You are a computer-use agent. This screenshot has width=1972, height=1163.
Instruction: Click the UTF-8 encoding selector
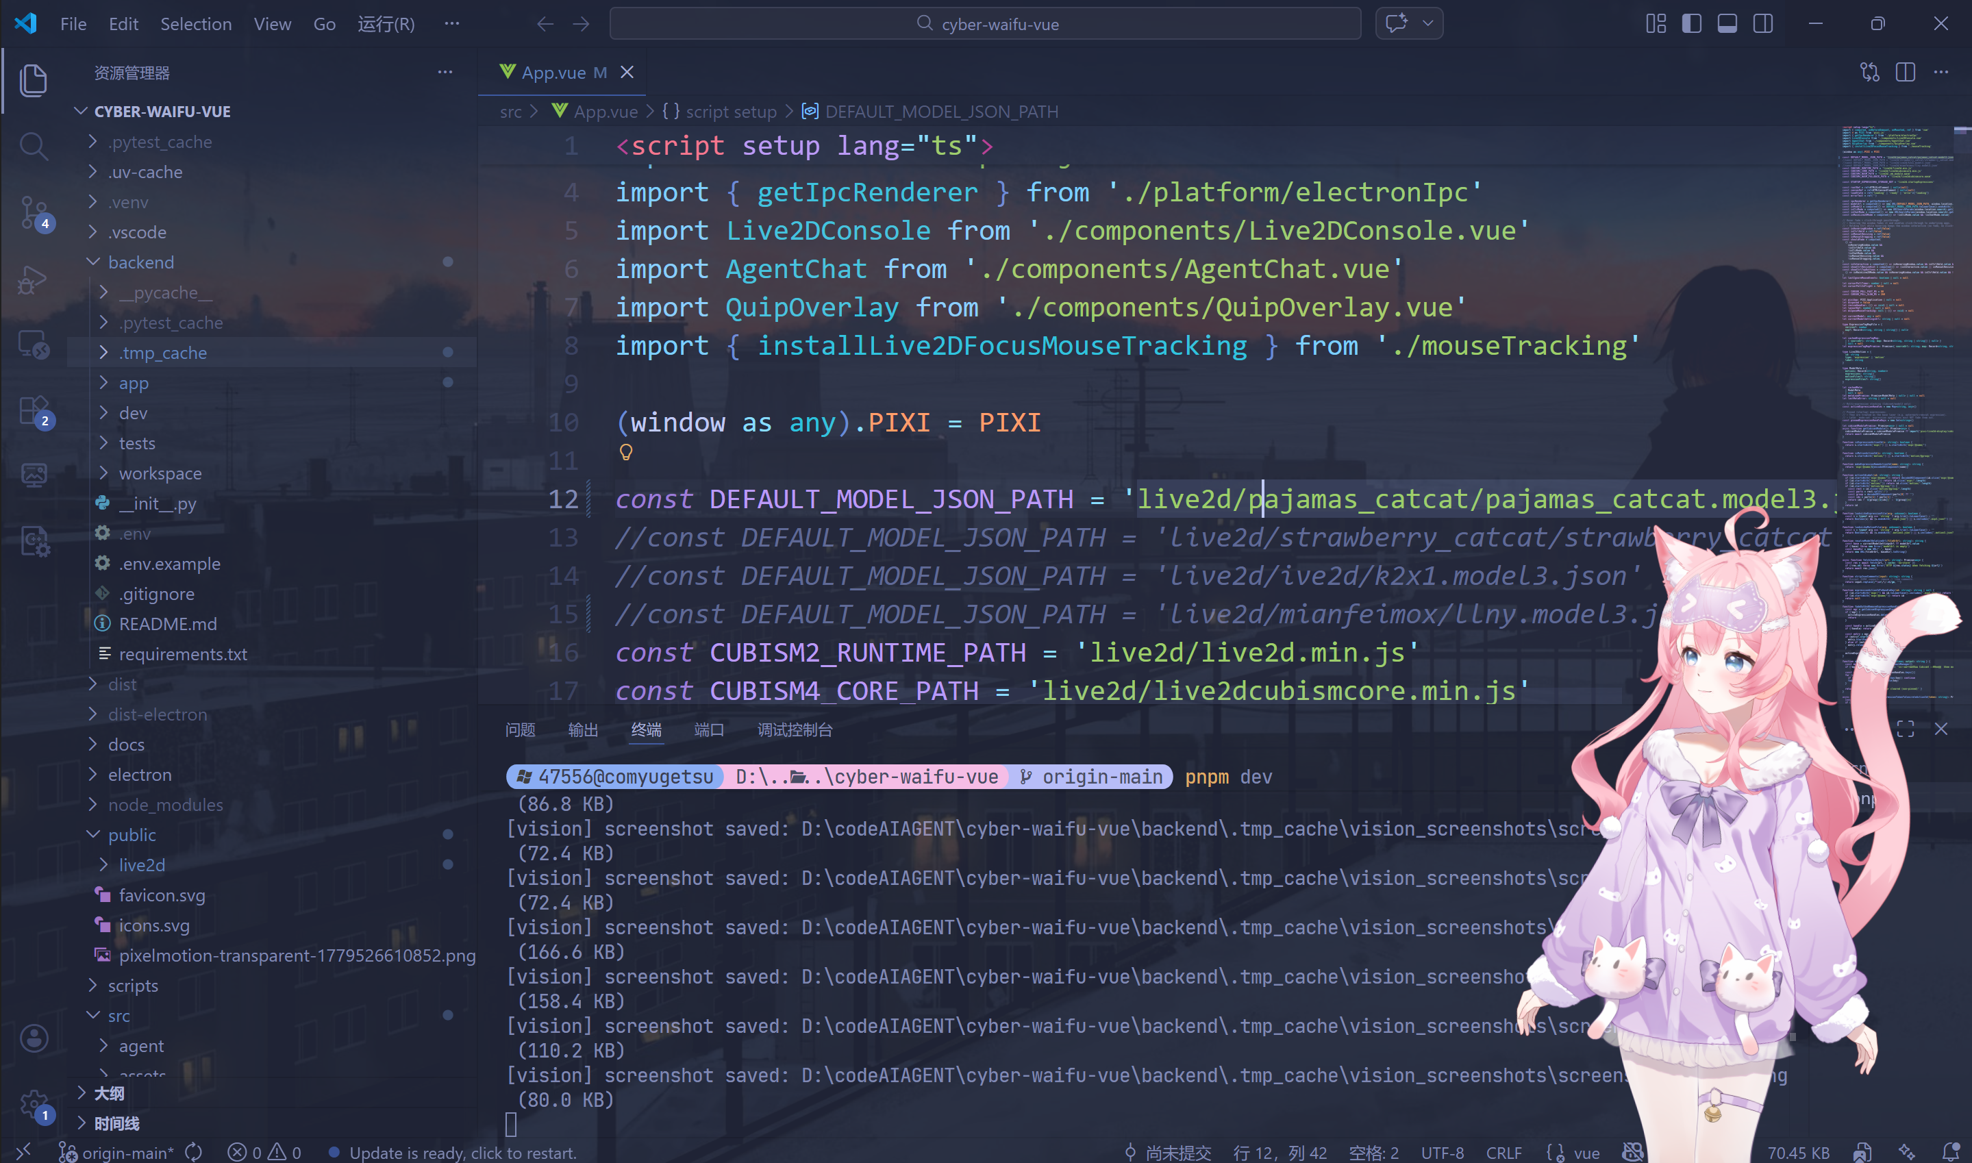1442,1152
